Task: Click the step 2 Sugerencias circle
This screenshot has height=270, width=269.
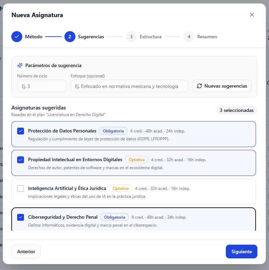Action: coord(70,37)
